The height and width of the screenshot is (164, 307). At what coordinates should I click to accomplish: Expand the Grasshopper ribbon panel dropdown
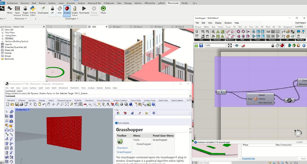point(72,19)
